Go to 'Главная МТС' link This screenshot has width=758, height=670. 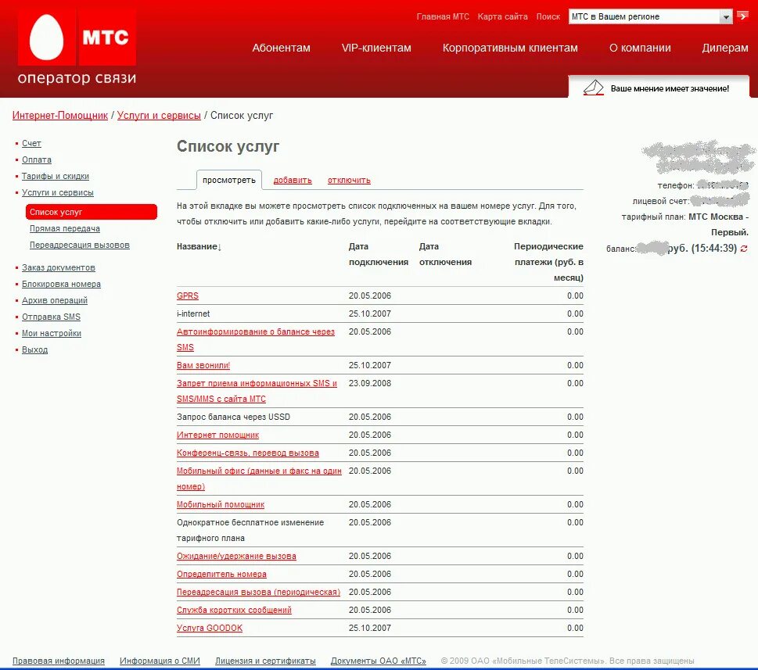click(x=443, y=16)
